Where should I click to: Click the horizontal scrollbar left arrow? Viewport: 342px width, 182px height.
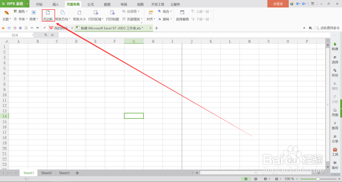coord(197,173)
